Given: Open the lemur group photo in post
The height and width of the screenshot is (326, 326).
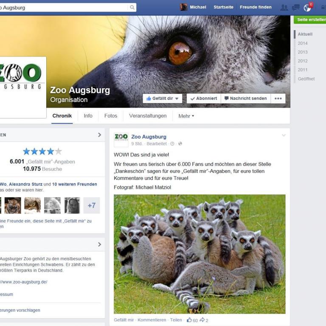Looking at the screenshot, I should click(200, 254).
